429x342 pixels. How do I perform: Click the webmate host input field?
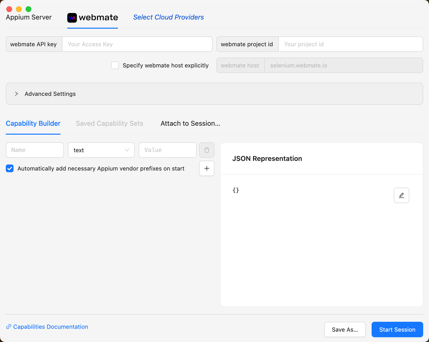pyautogui.click(x=344, y=66)
